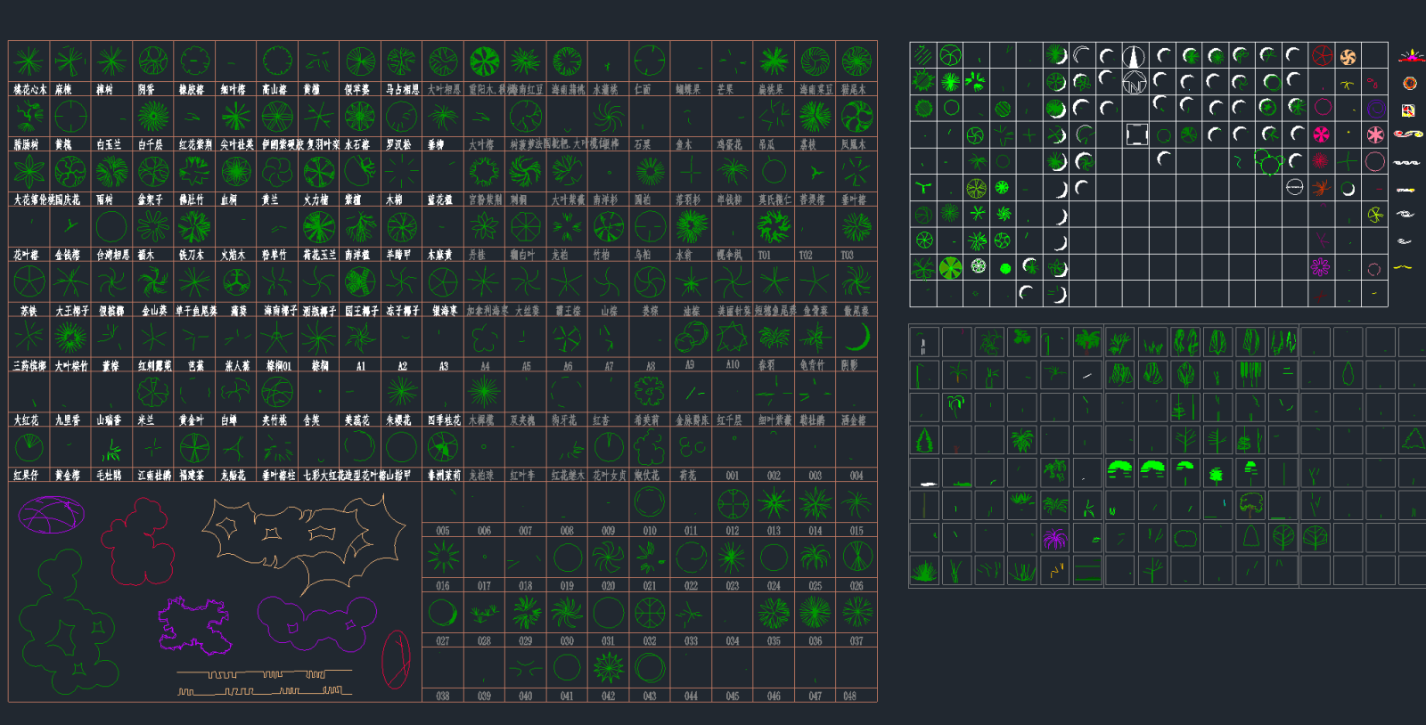Select the 荷花玉兰 tree symbol
The image size is (1426, 725).
point(318,227)
